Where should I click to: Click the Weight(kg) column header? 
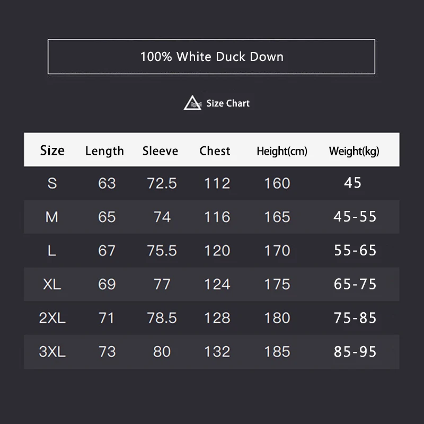tap(354, 151)
